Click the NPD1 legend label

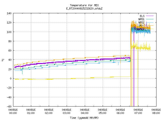tap(141, 19)
